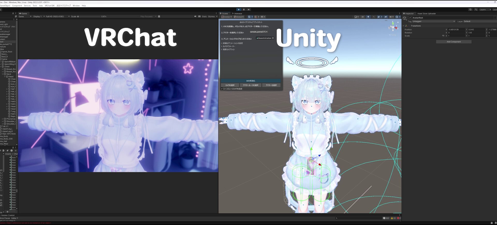Click the Pause button in the top toolbar
The height and width of the screenshot is (225, 497).
pyautogui.click(x=244, y=10)
